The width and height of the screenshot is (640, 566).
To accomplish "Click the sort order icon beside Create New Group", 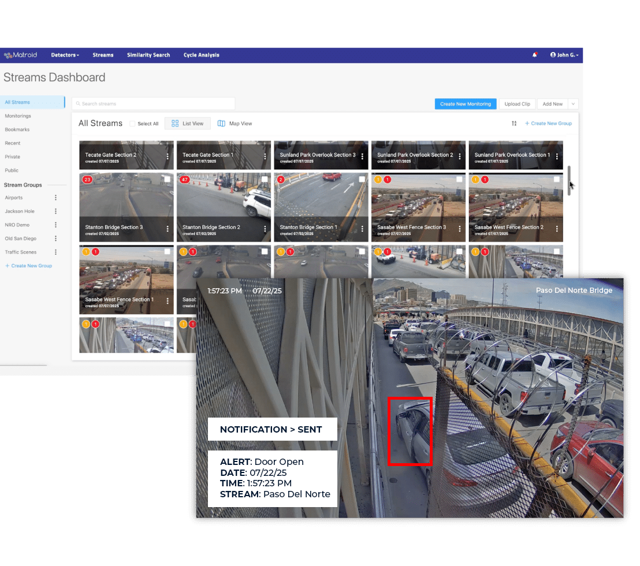I will 514,123.
